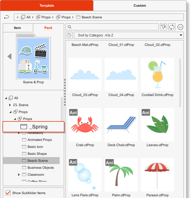Expand the Classroom folder
Screen dimensions: 191x198
[x=19, y=175]
